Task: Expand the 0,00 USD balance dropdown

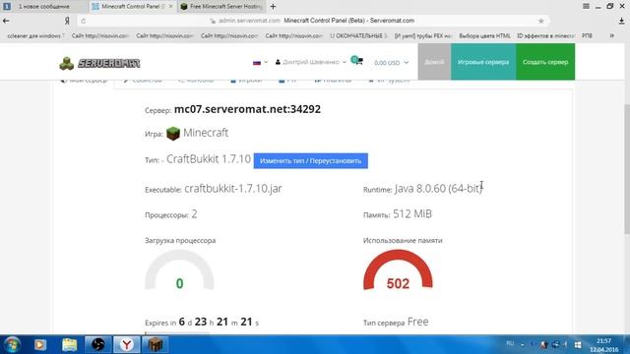Action: (391, 63)
